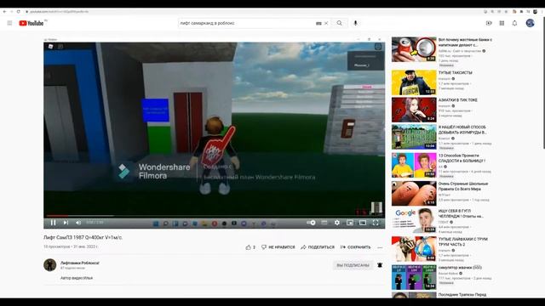
Task: Open the notifications bell in the header
Action: click(x=514, y=23)
